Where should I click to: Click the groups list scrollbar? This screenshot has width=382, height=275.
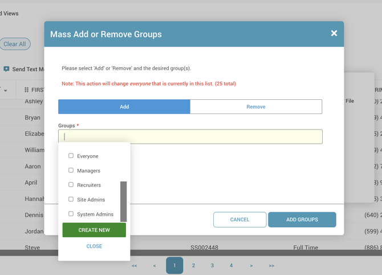[124, 201]
